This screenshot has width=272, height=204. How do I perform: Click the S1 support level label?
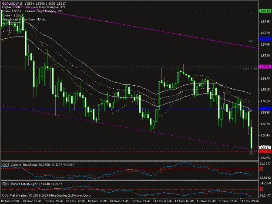(x=251, y=154)
